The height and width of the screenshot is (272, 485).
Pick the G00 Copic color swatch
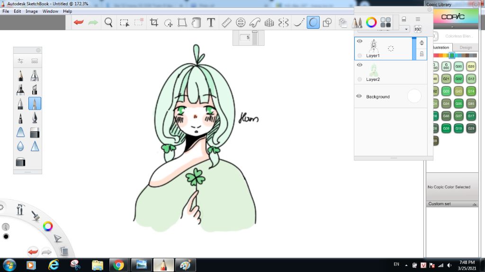[458, 66]
